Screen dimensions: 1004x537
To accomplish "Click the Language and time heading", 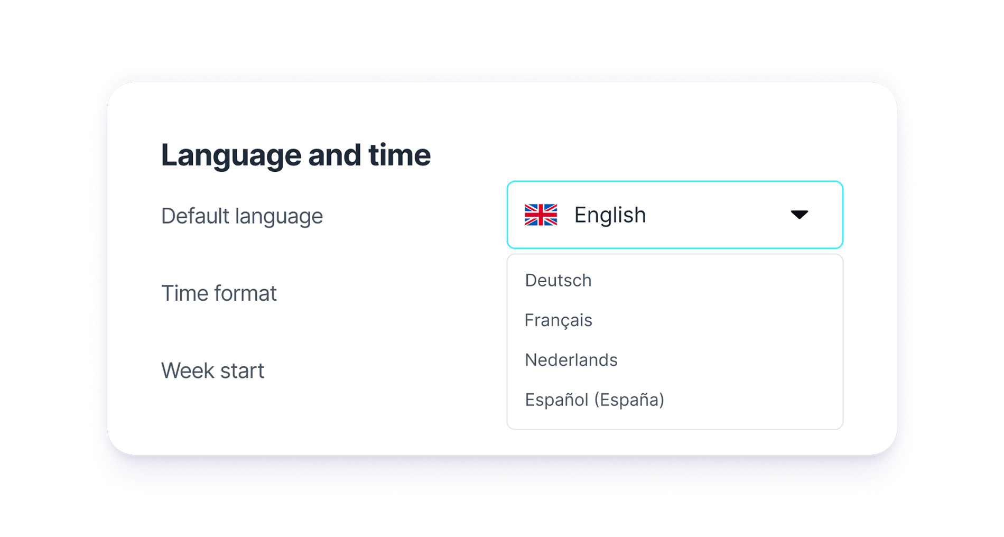I will (x=295, y=155).
